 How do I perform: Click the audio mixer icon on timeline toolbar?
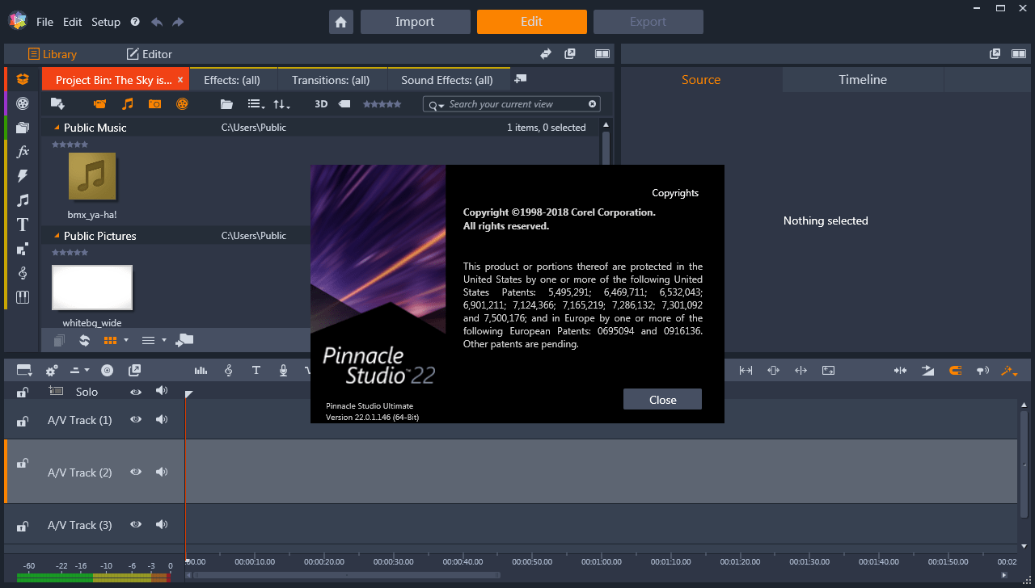click(x=201, y=370)
